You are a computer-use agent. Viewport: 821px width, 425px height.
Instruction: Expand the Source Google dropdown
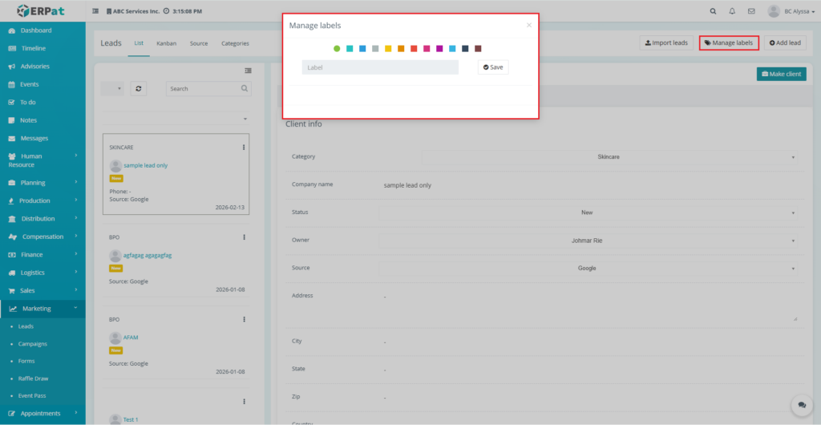(x=588, y=268)
